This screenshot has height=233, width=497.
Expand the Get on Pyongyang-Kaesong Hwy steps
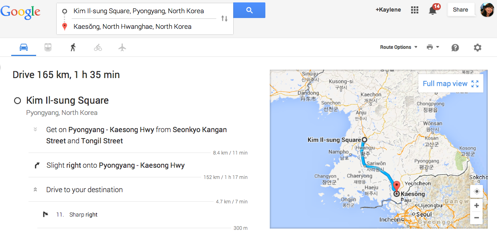tap(35, 129)
